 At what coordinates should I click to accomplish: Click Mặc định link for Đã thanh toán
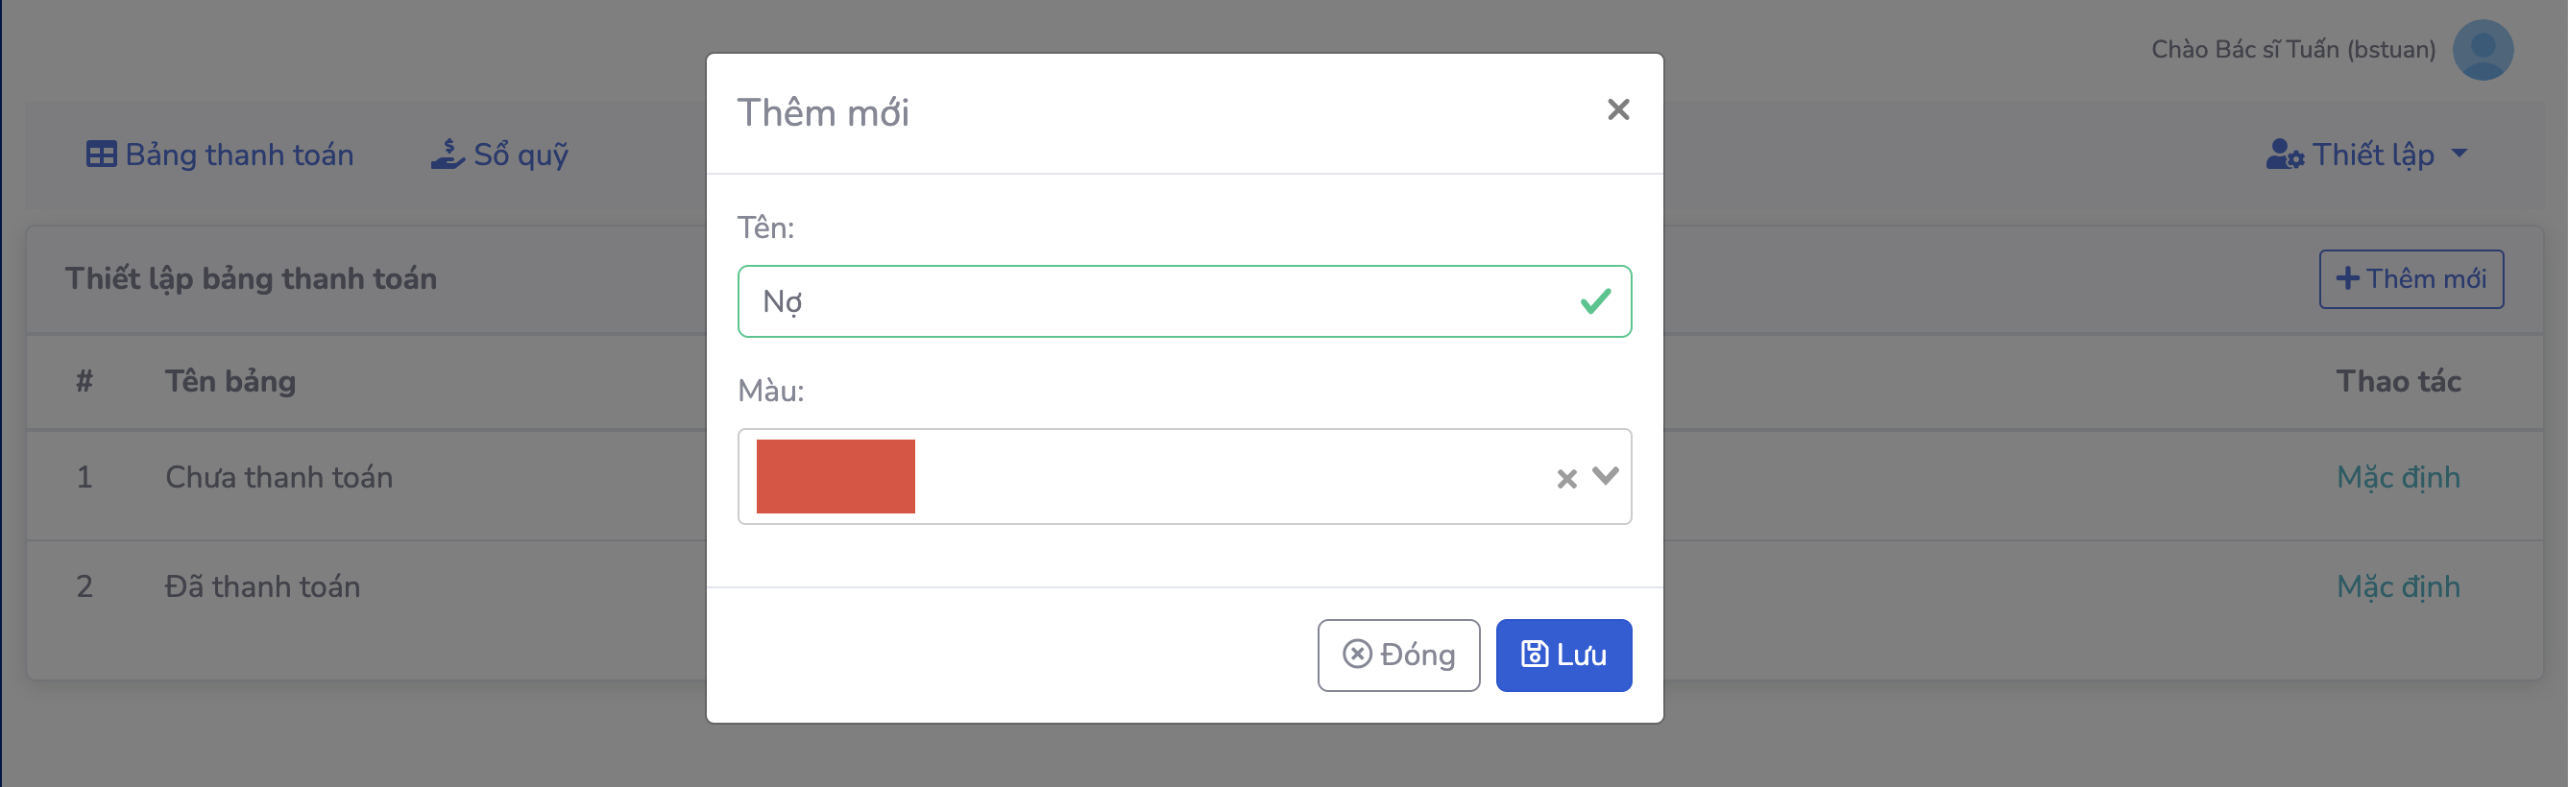click(2397, 586)
